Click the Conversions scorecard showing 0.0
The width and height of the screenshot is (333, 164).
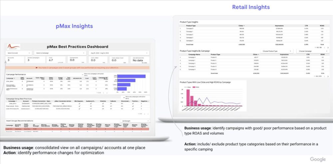pyautogui.click(x=77, y=60)
